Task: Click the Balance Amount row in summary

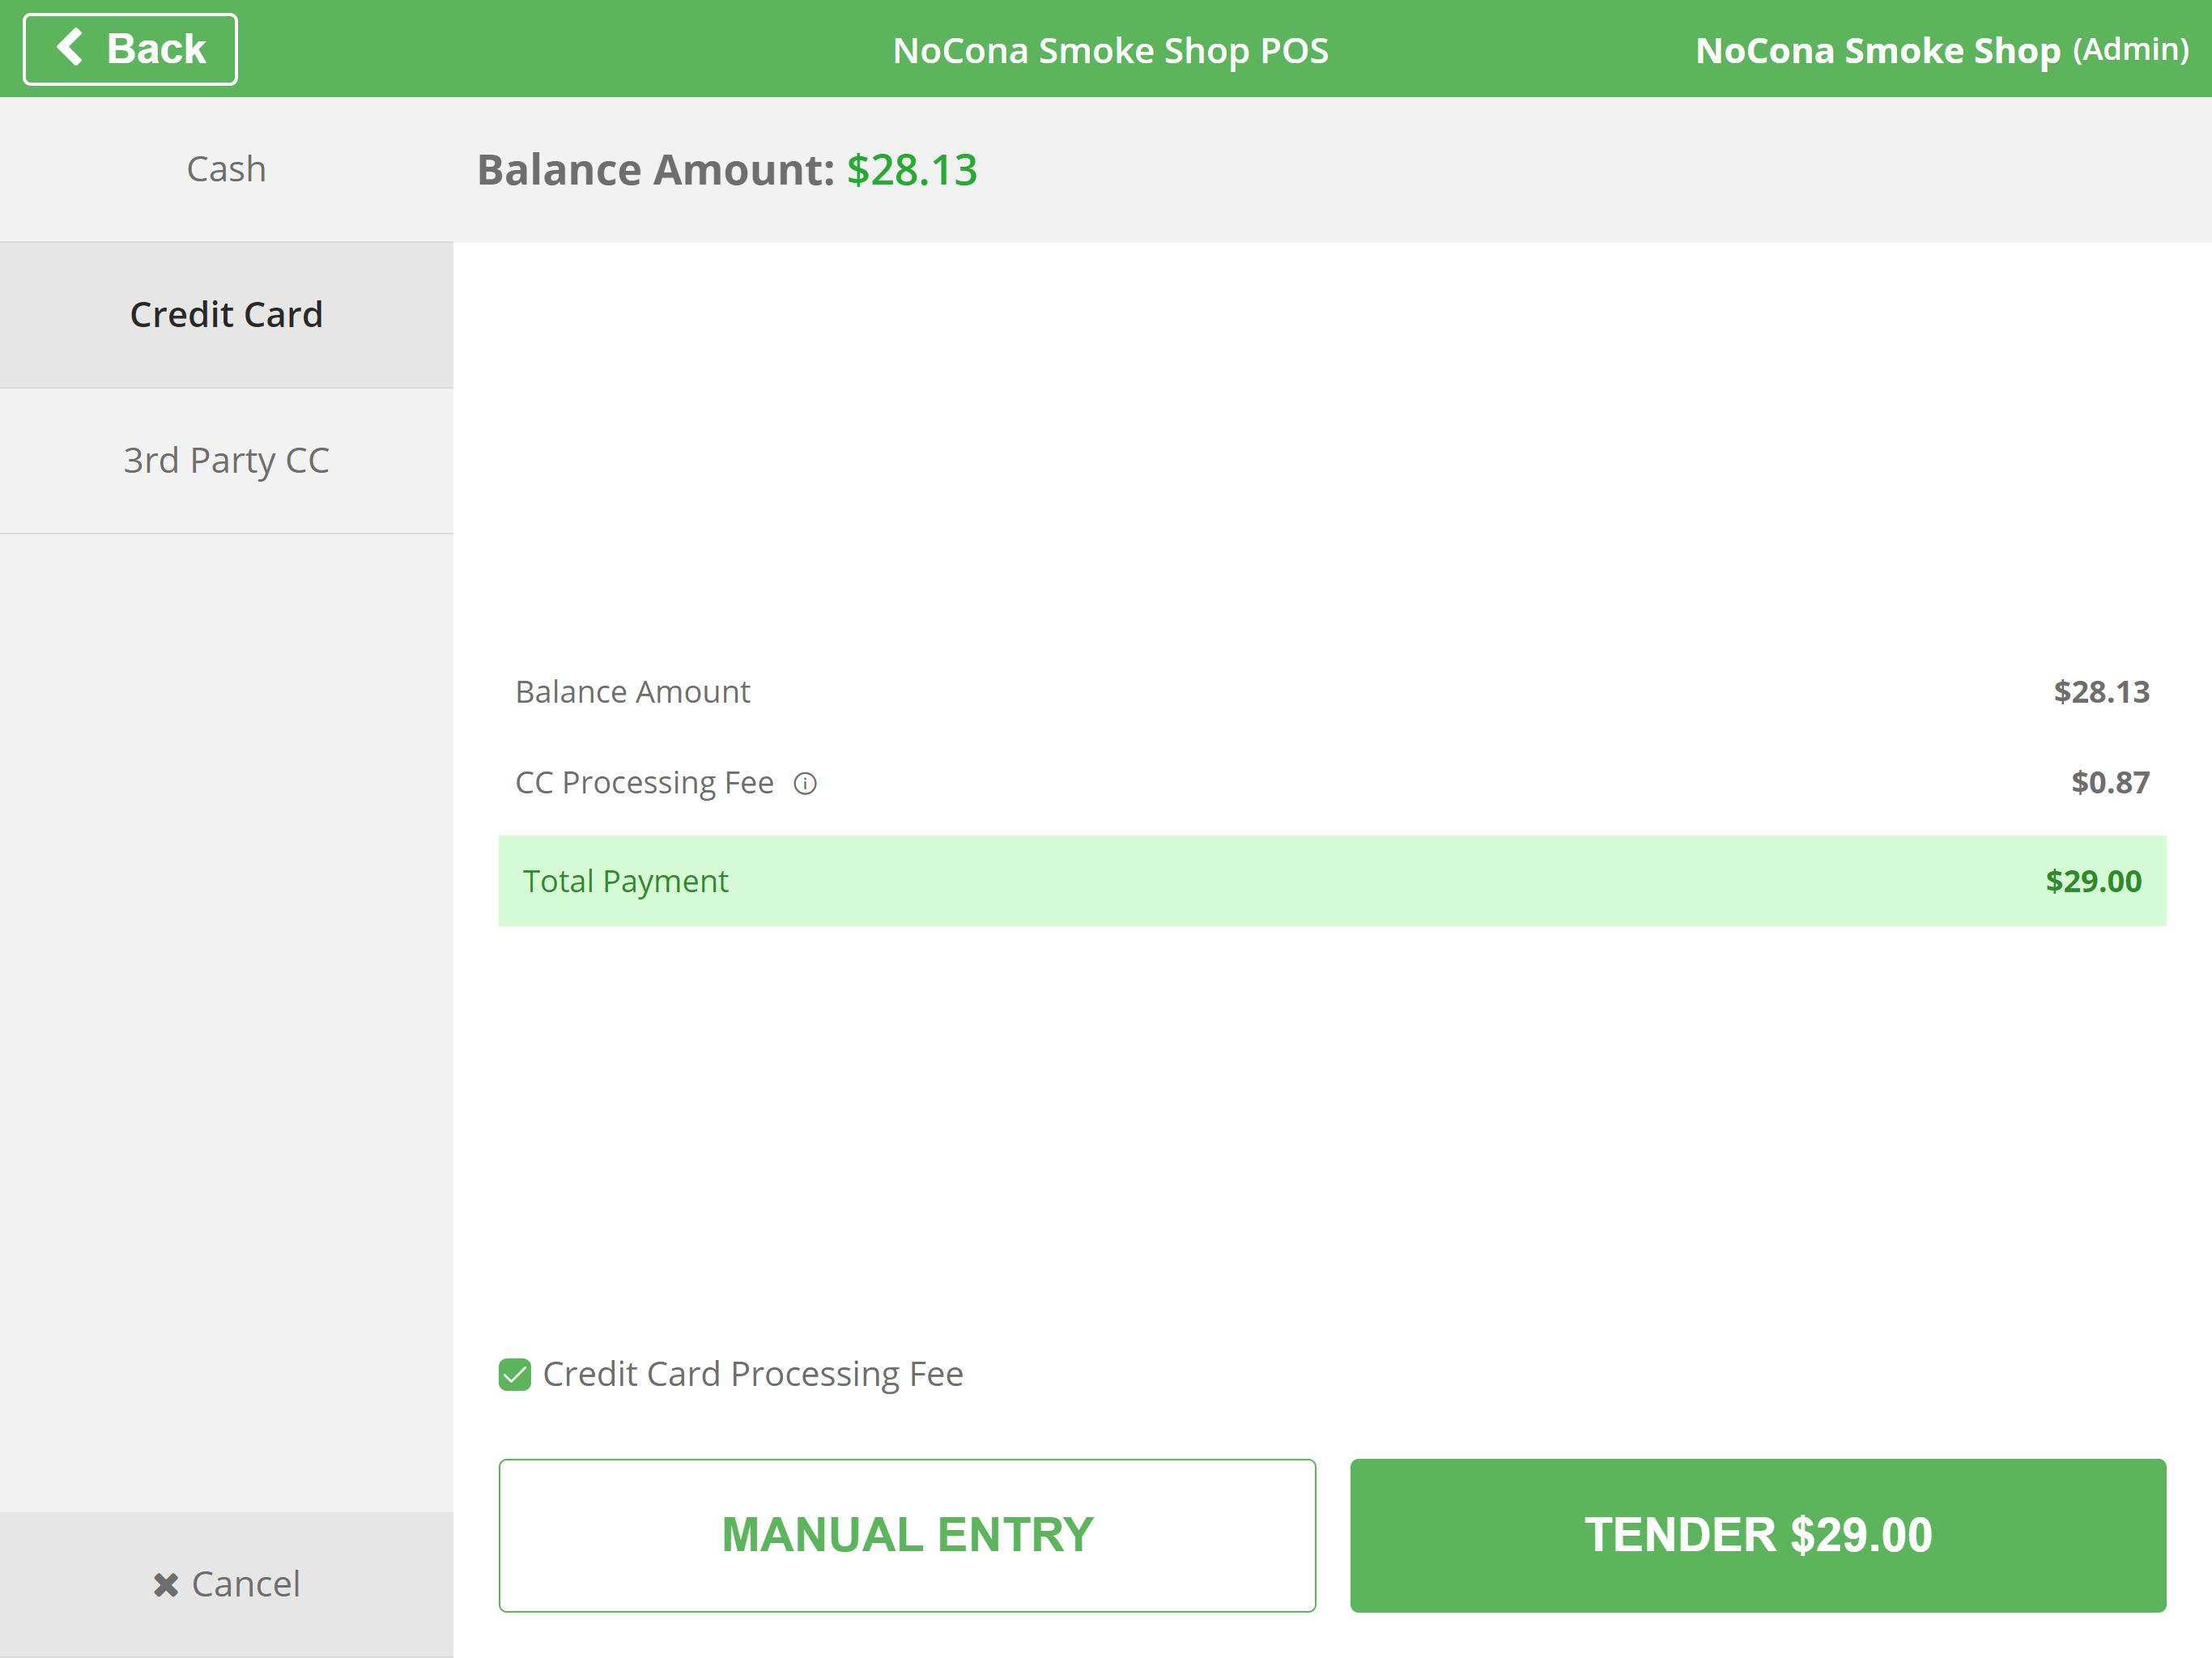Action: point(632,691)
